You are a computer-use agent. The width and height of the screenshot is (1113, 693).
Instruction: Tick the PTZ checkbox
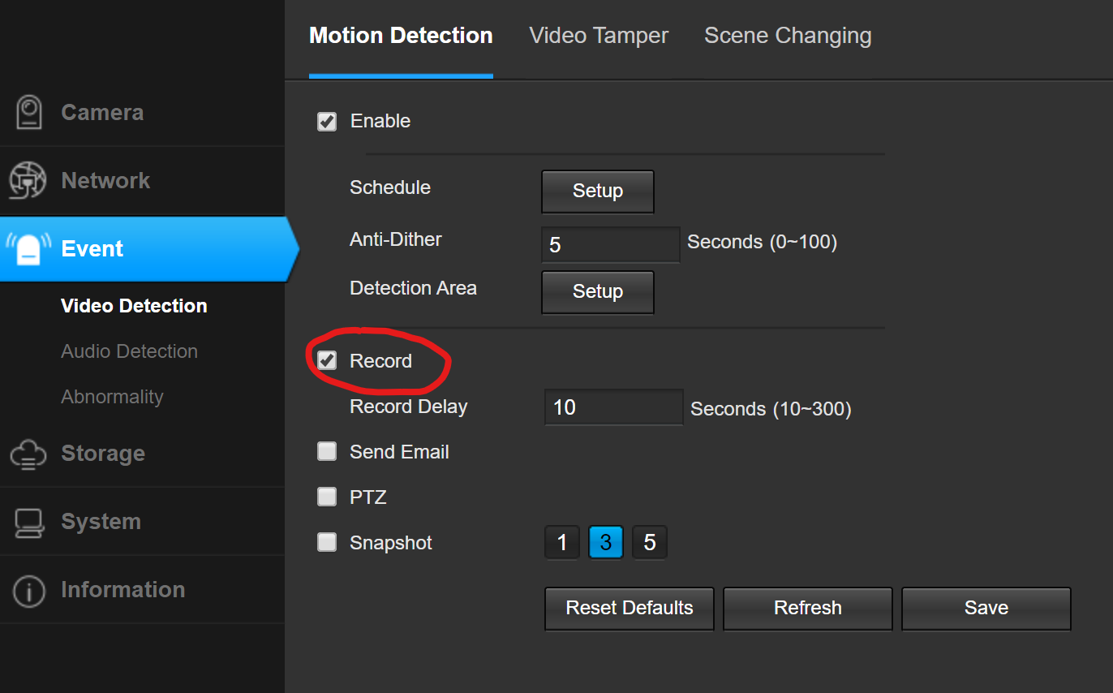click(x=327, y=497)
